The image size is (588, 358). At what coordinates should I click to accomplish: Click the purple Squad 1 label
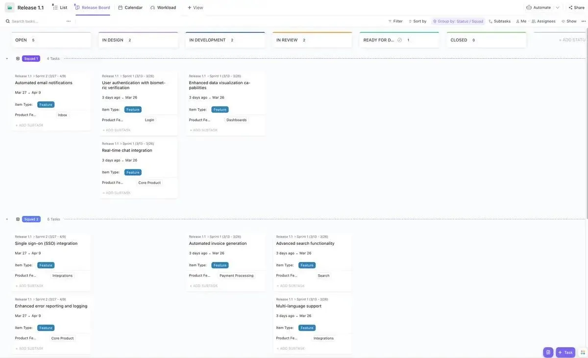point(31,59)
